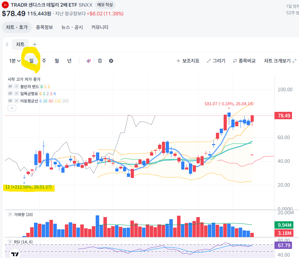Click moving average 120 color label
This screenshot has width=299, height=258.
pyautogui.click(x=57, y=101)
